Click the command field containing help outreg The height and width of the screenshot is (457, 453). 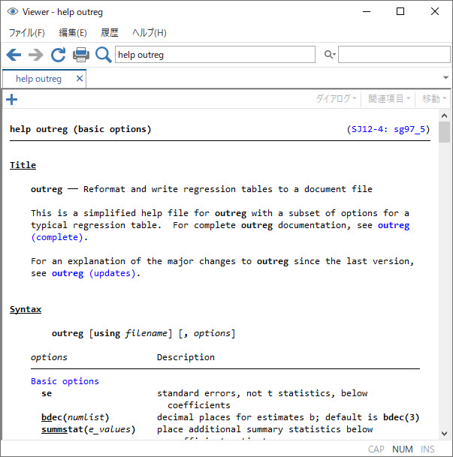coord(215,55)
